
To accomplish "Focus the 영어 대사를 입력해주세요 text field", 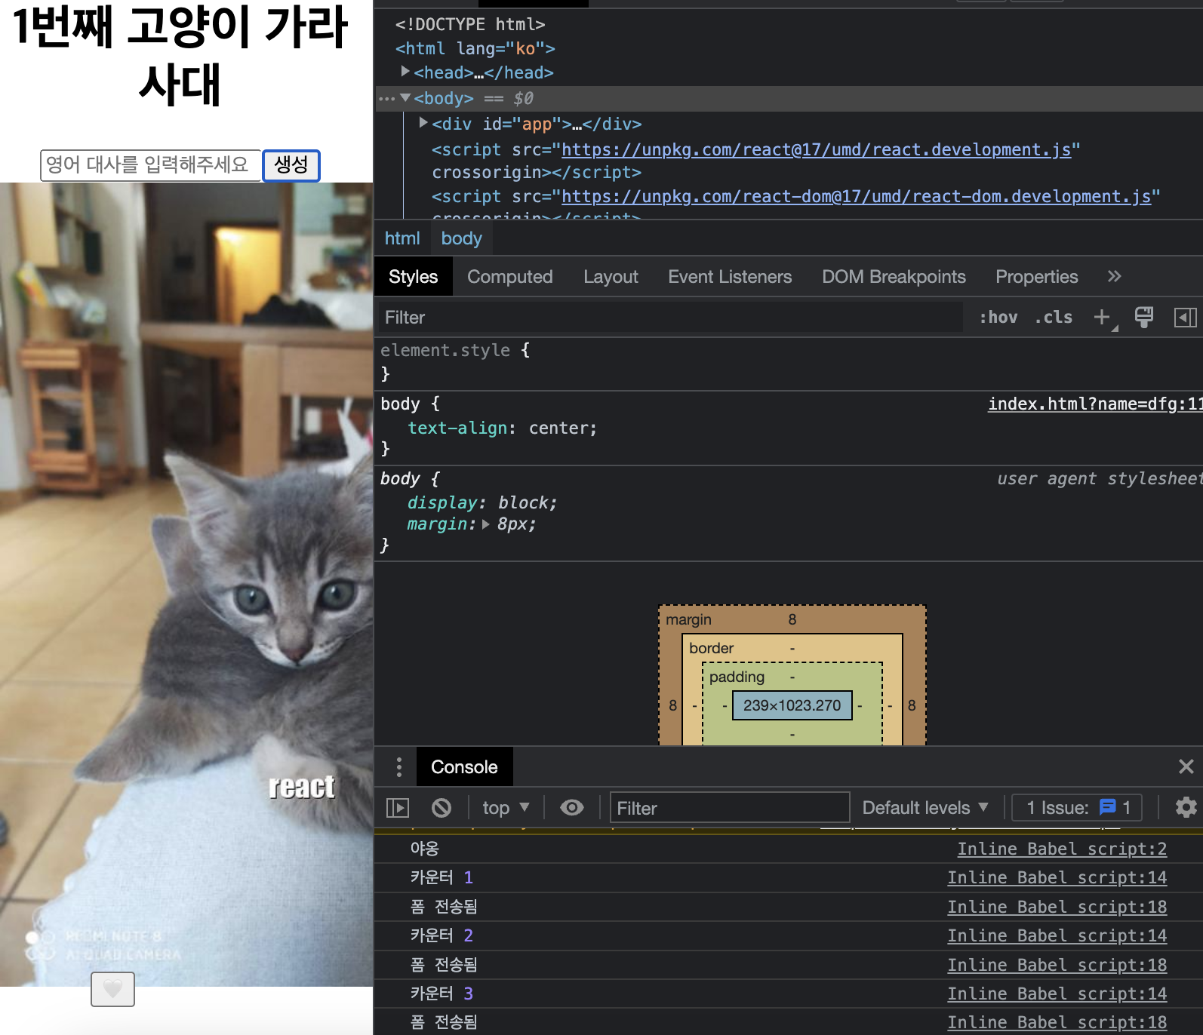I will pyautogui.click(x=150, y=165).
